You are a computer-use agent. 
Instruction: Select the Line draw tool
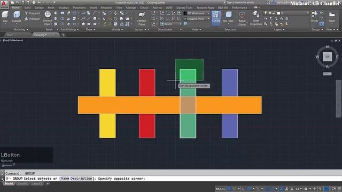89,19
